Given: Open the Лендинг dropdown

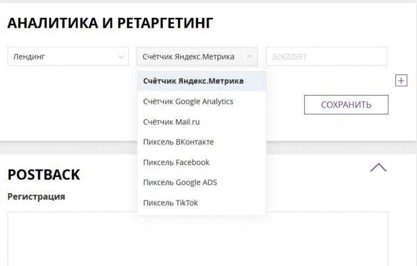Looking at the screenshot, I should (x=61, y=57).
